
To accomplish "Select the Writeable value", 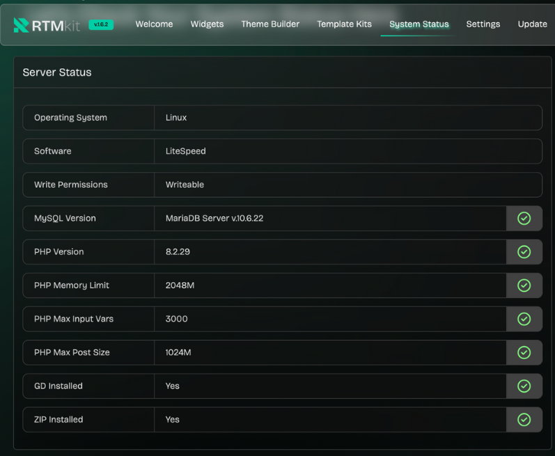I will (x=185, y=184).
